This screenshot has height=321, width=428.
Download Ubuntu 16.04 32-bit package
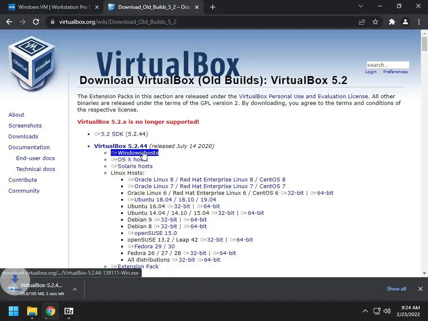coord(179,206)
